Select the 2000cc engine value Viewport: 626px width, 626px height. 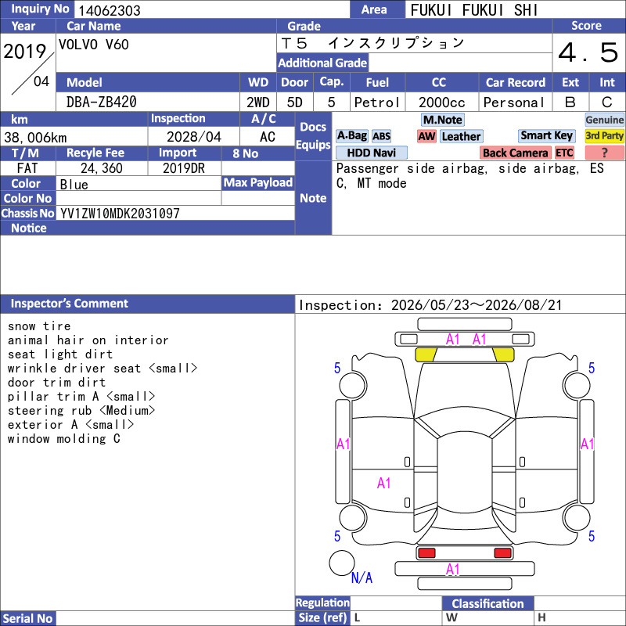pos(441,103)
